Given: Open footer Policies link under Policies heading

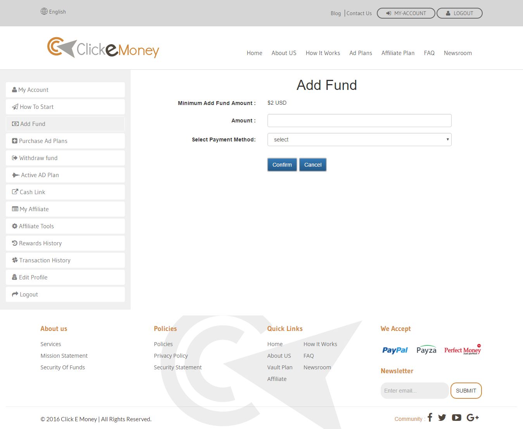Looking at the screenshot, I should 163,344.
